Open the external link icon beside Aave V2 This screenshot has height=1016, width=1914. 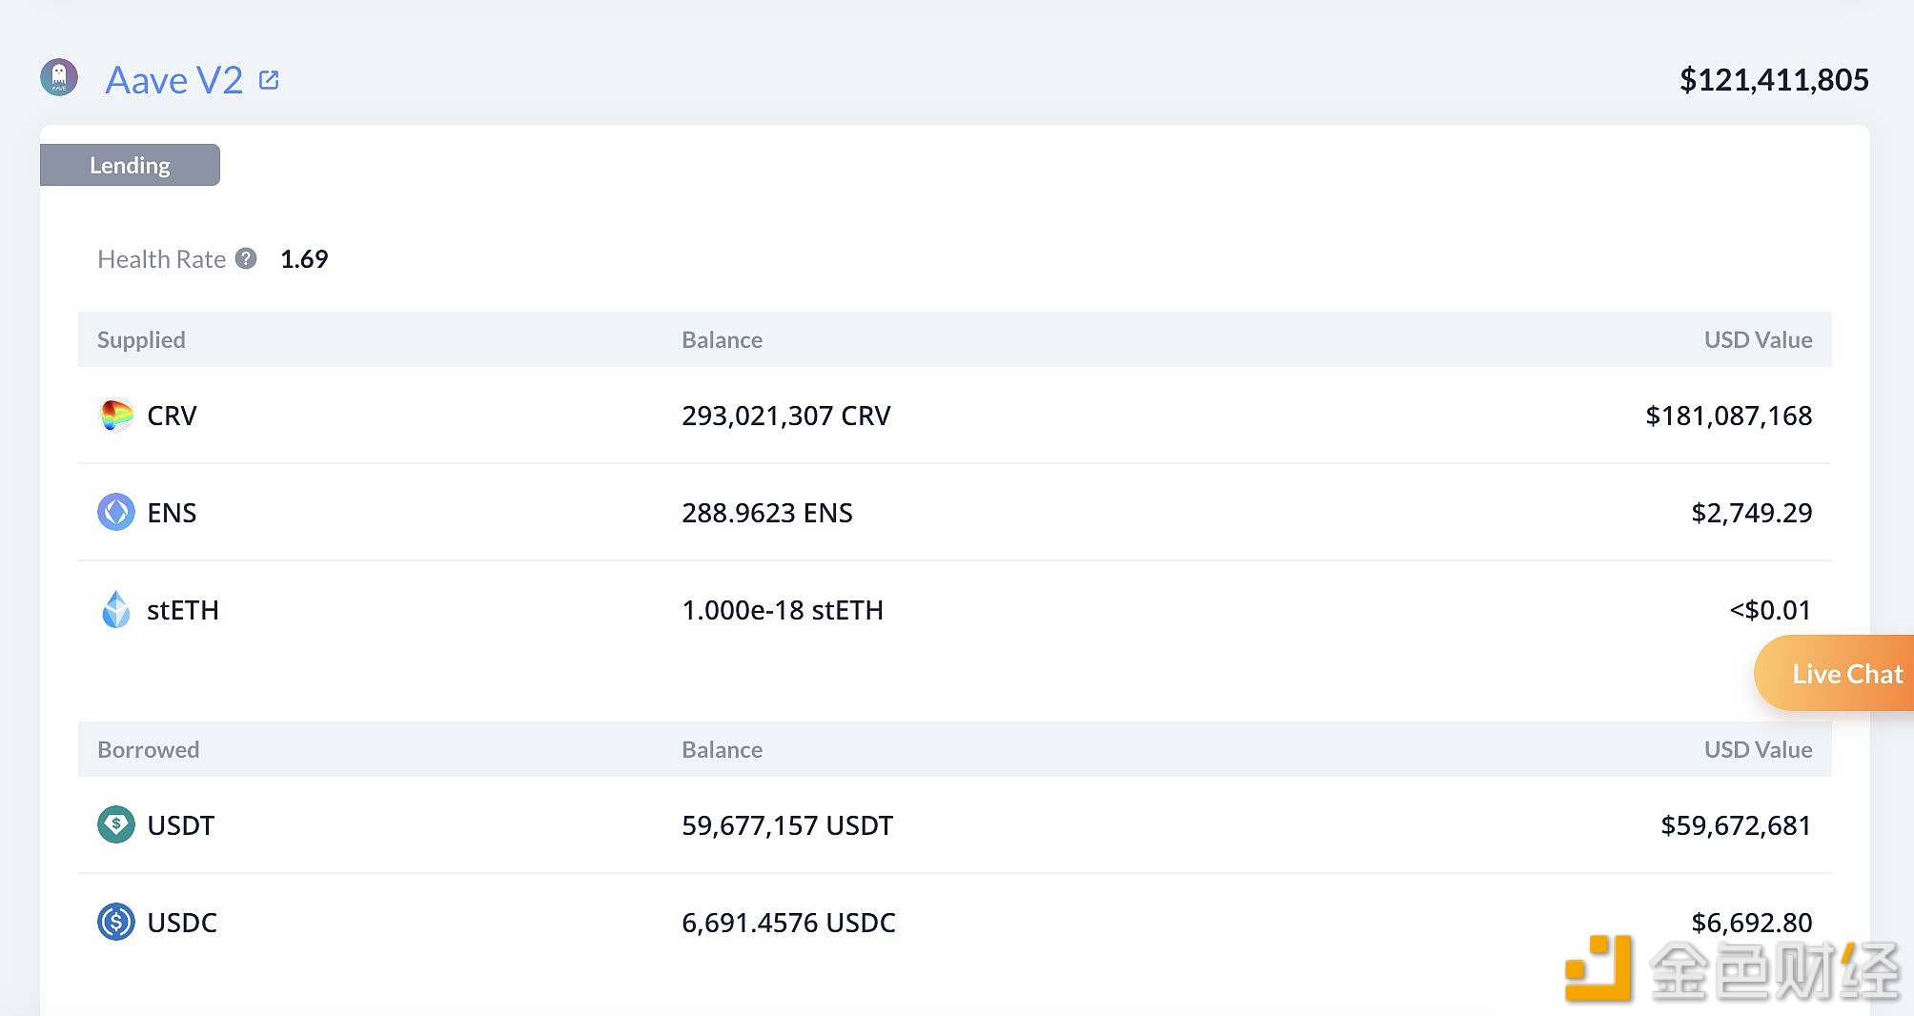click(270, 80)
